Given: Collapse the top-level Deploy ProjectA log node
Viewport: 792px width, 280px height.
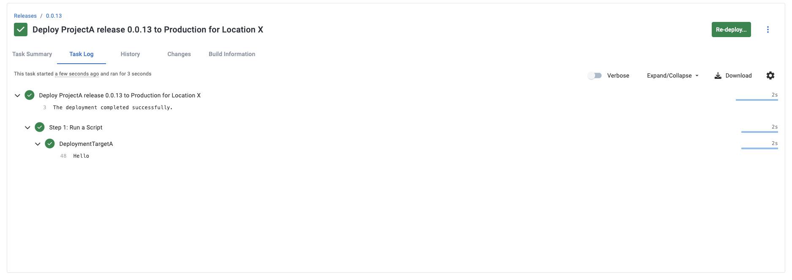Looking at the screenshot, I should pyautogui.click(x=17, y=95).
